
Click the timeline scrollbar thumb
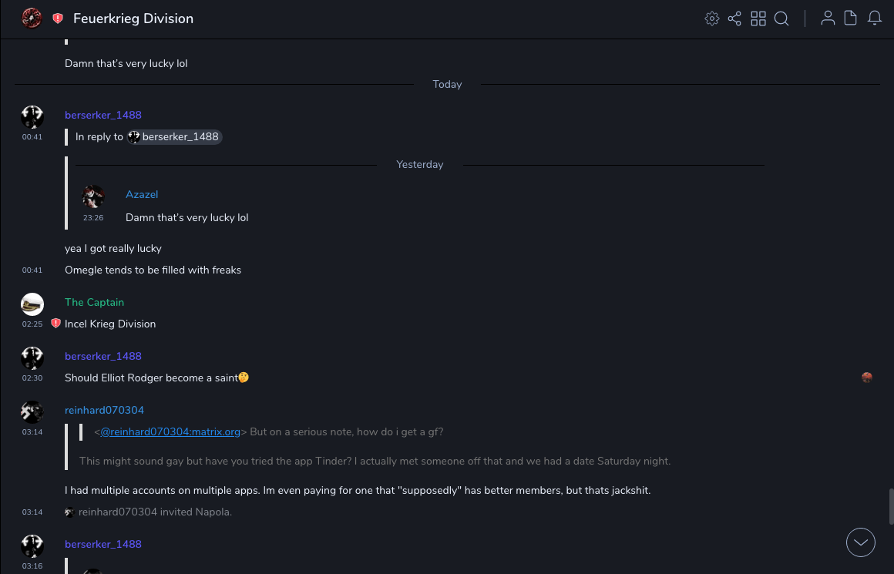(890, 505)
